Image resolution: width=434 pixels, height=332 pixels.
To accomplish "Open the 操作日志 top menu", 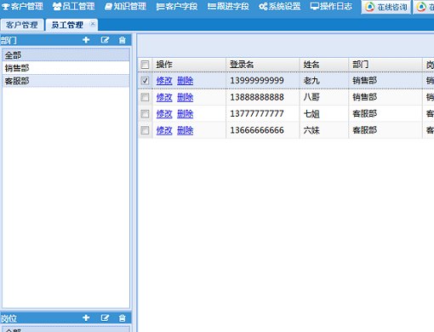I will point(331,6).
